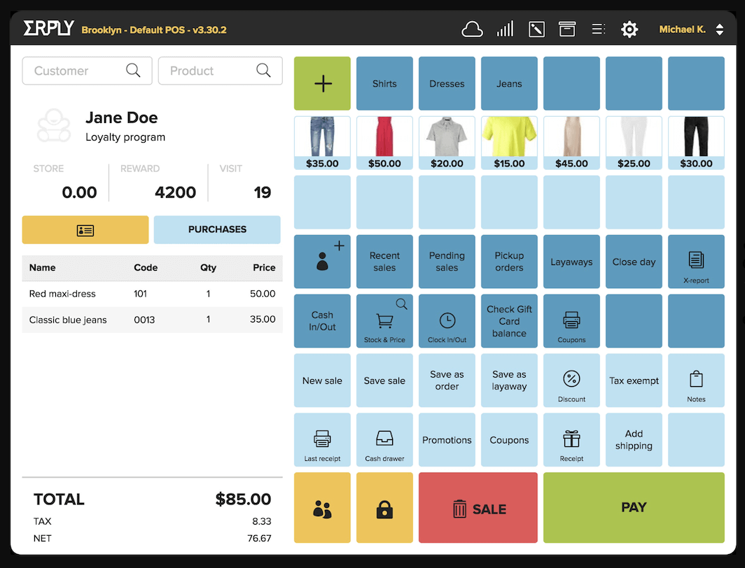Select the Stock & Price lookup icon

pos(384,321)
